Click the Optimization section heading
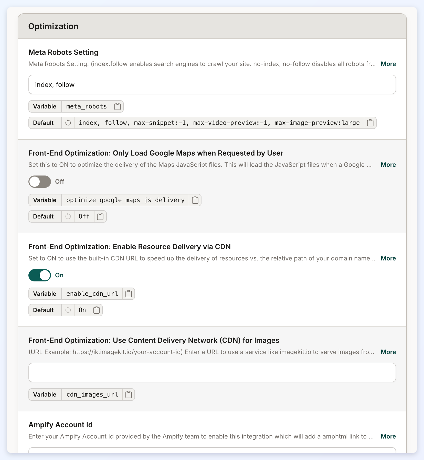Viewport: 424px width, 460px height. pyautogui.click(x=53, y=26)
